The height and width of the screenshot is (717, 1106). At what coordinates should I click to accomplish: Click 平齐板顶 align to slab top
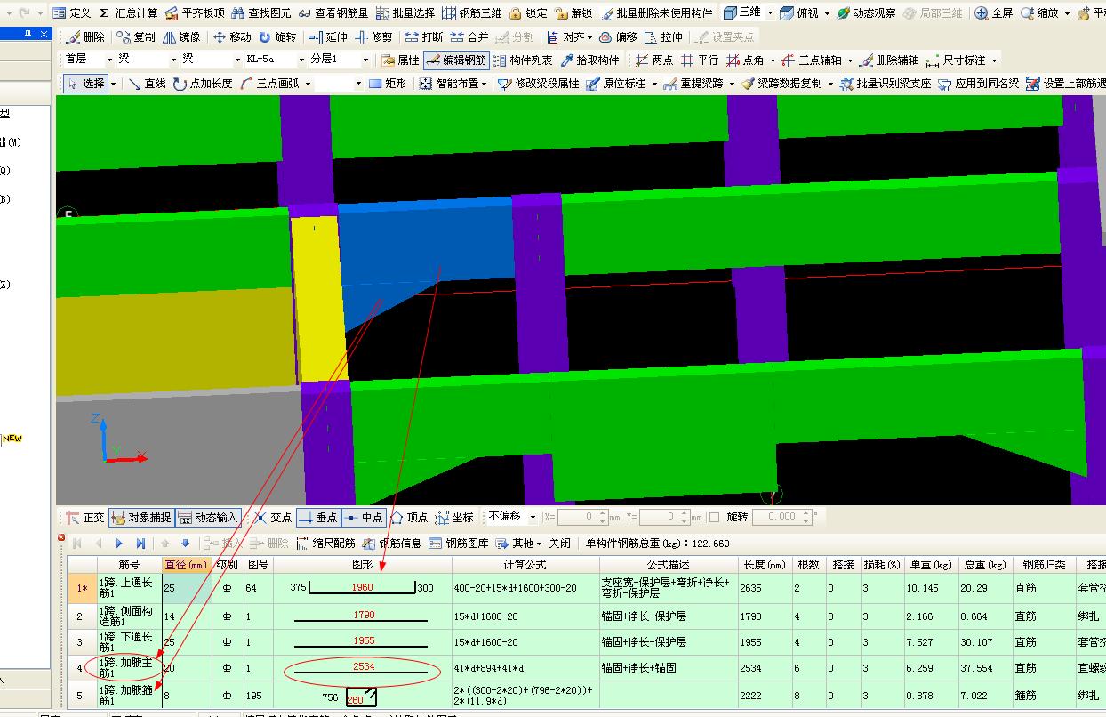195,13
